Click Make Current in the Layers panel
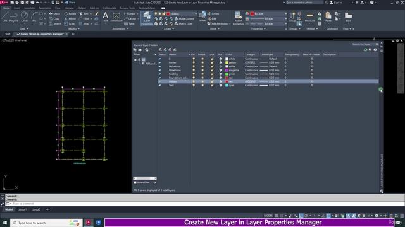 (184, 18)
